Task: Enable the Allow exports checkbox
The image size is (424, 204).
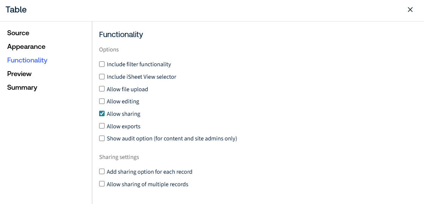Action: [x=102, y=126]
